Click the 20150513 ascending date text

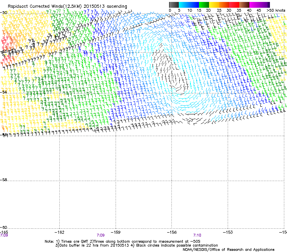pyautogui.click(x=105, y=6)
